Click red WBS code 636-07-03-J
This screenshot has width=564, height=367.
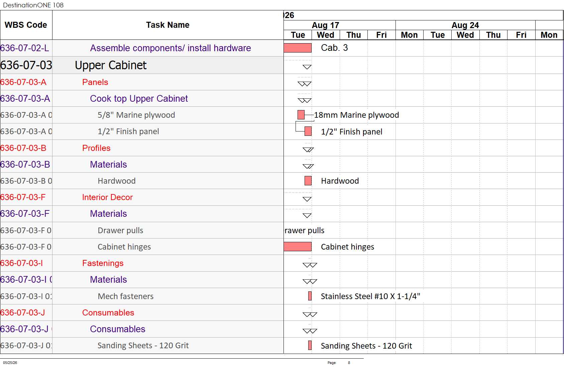coord(22,313)
